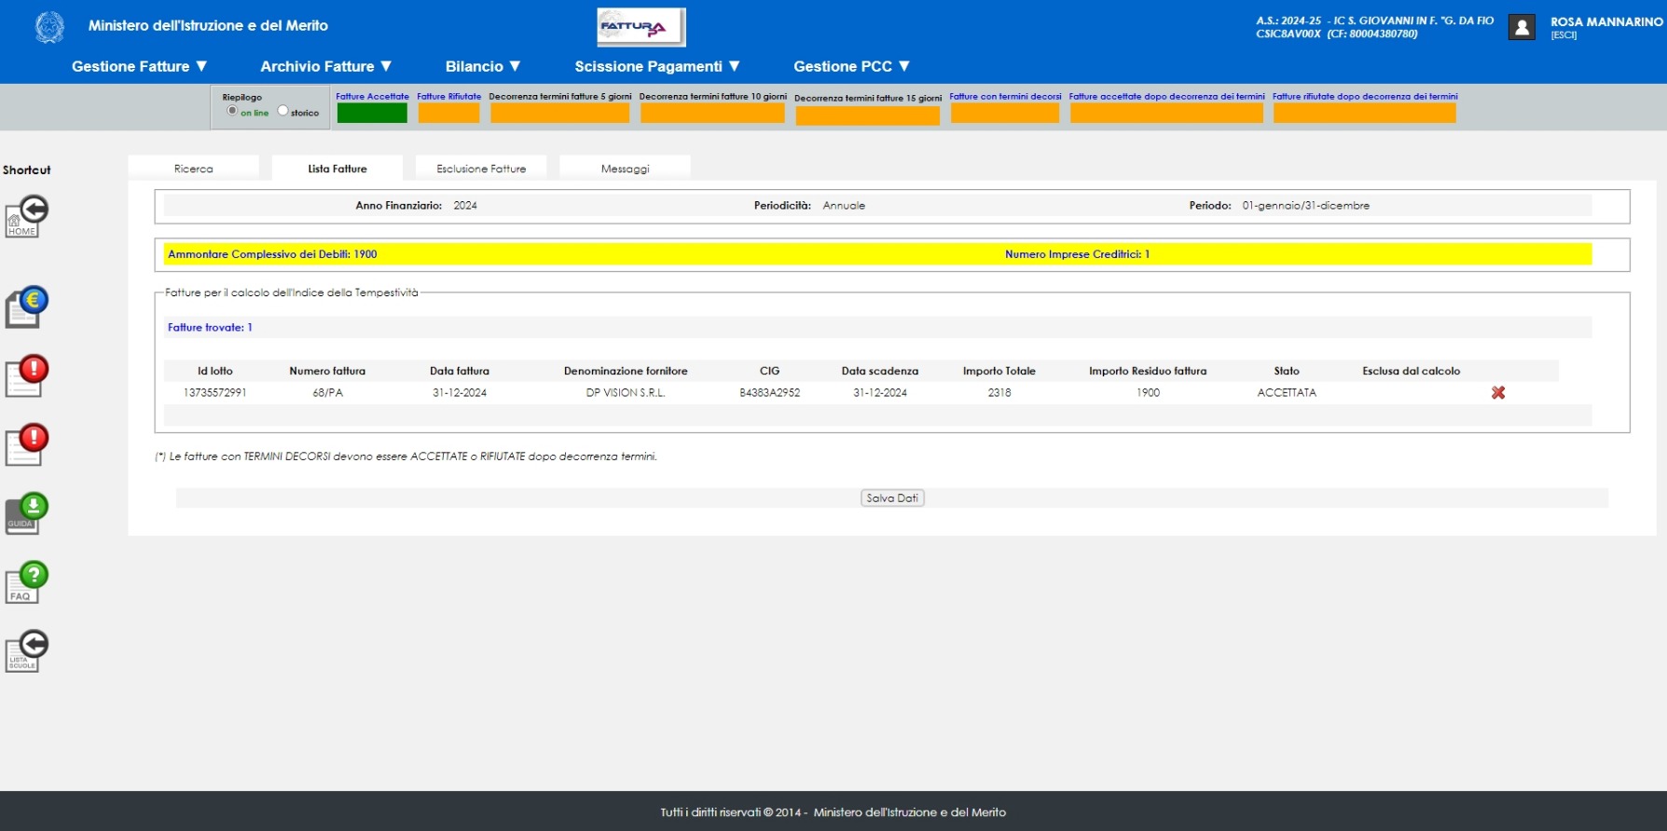Switch to the Ricerca tab

coord(193,169)
